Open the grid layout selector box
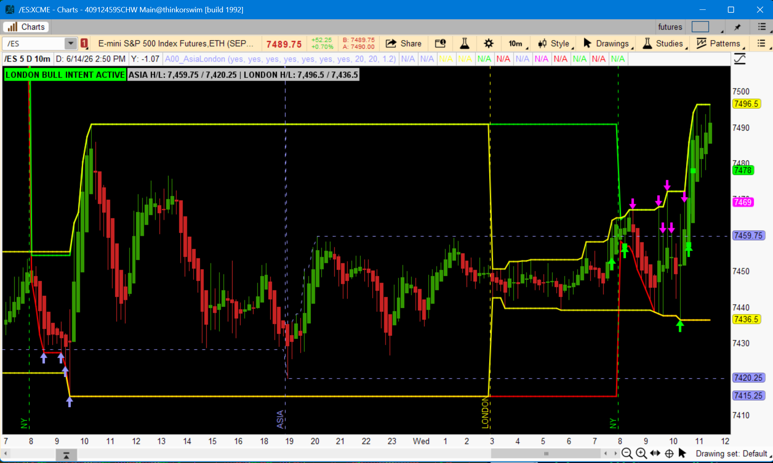 point(700,27)
